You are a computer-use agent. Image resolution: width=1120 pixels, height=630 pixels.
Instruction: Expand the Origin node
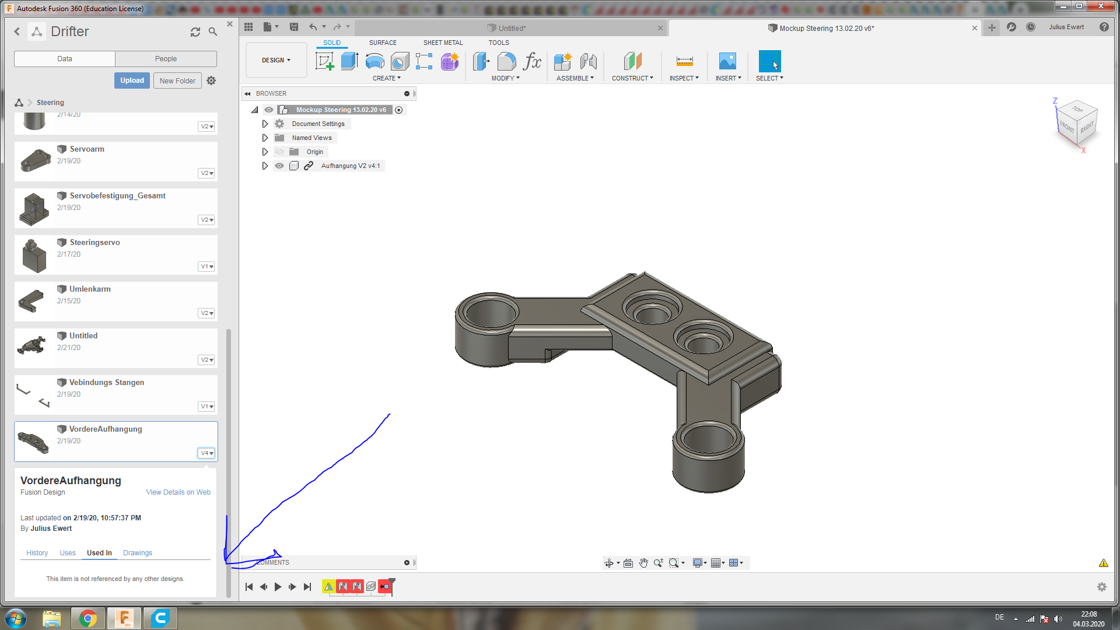point(265,152)
